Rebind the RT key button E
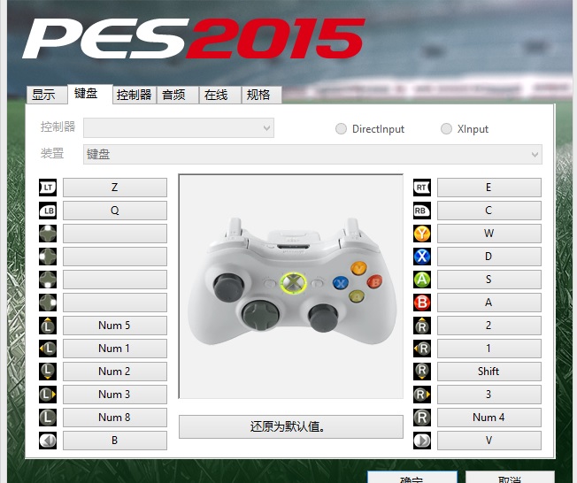 click(489, 188)
